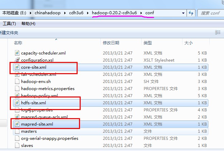Open the view options icon
The width and height of the screenshot is (224, 151).
click(x=218, y=33)
